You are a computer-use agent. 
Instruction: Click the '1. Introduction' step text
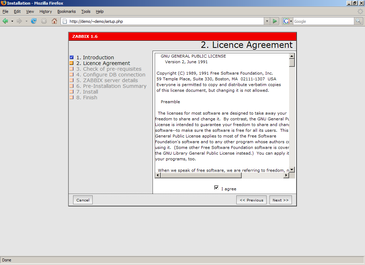pyautogui.click(x=95, y=57)
